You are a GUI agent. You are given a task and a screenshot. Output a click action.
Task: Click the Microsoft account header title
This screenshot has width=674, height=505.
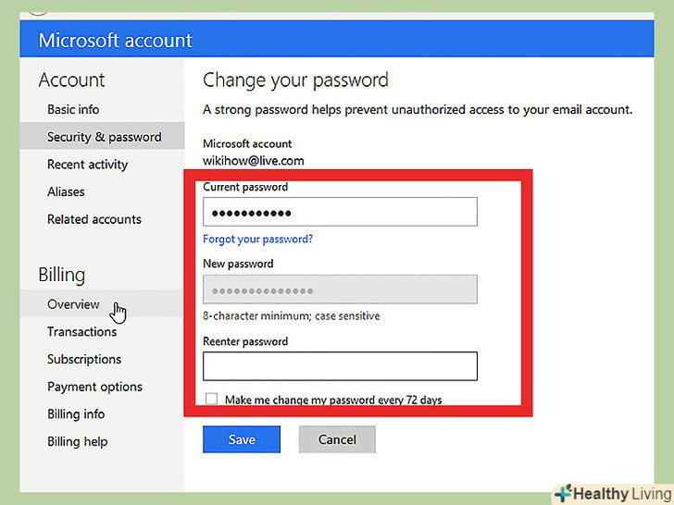click(115, 41)
